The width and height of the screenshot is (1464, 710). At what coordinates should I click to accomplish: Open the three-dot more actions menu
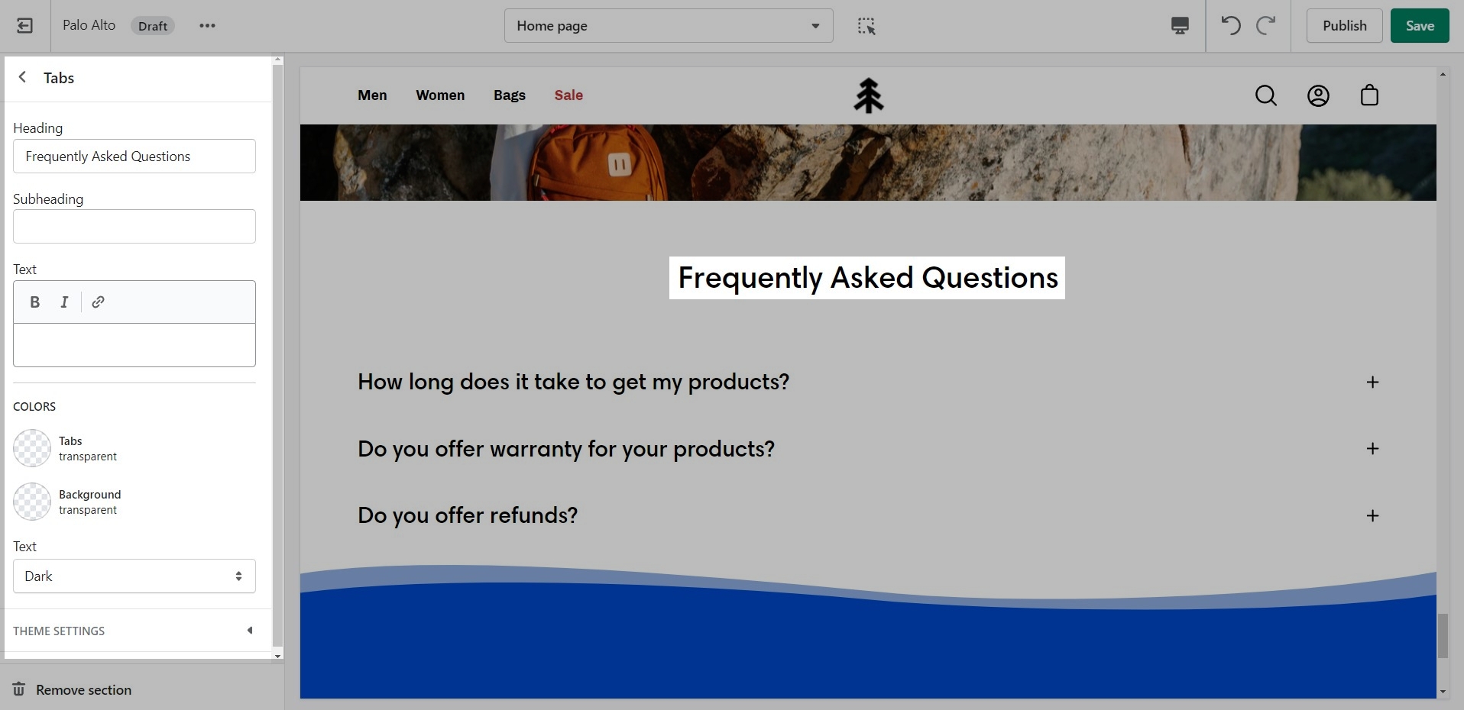tap(207, 26)
